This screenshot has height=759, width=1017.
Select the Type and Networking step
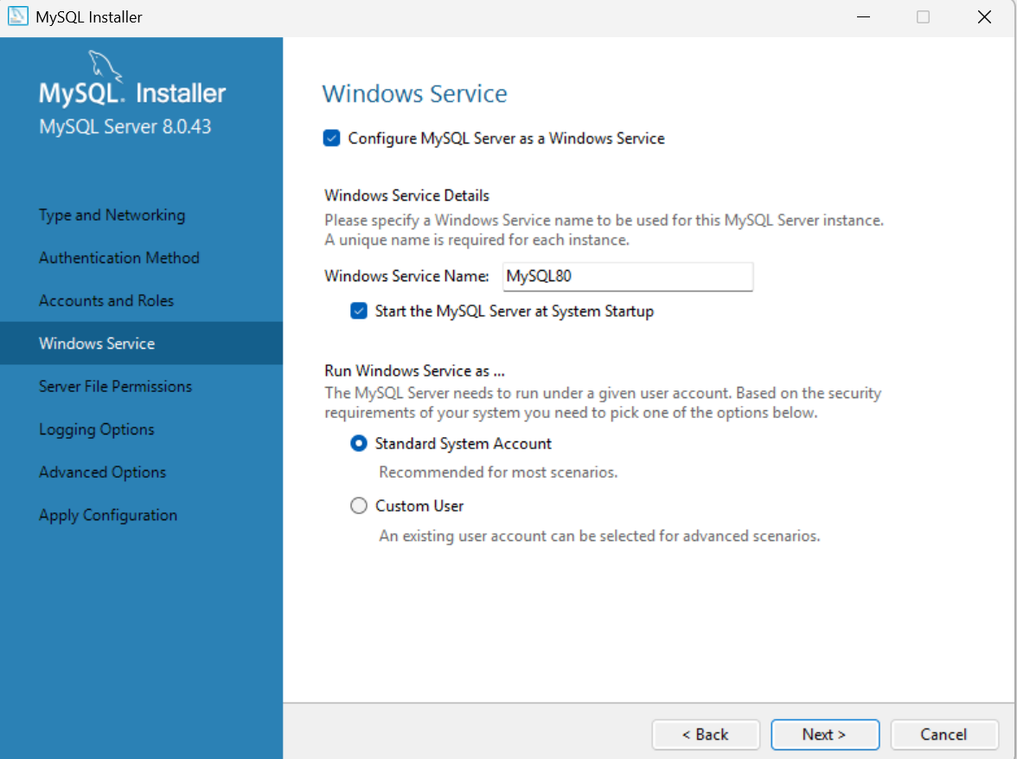coord(112,215)
